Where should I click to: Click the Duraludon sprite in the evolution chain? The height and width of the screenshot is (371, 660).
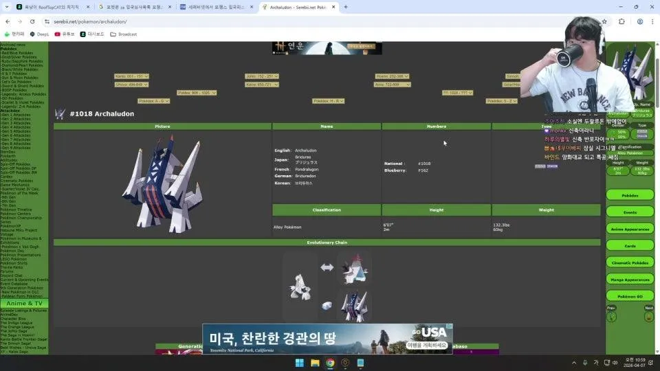tap(300, 288)
